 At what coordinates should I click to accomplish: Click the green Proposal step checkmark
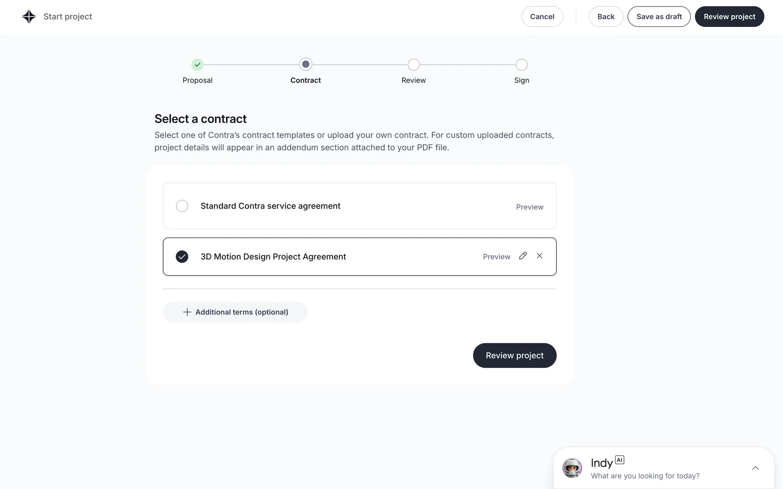point(197,65)
